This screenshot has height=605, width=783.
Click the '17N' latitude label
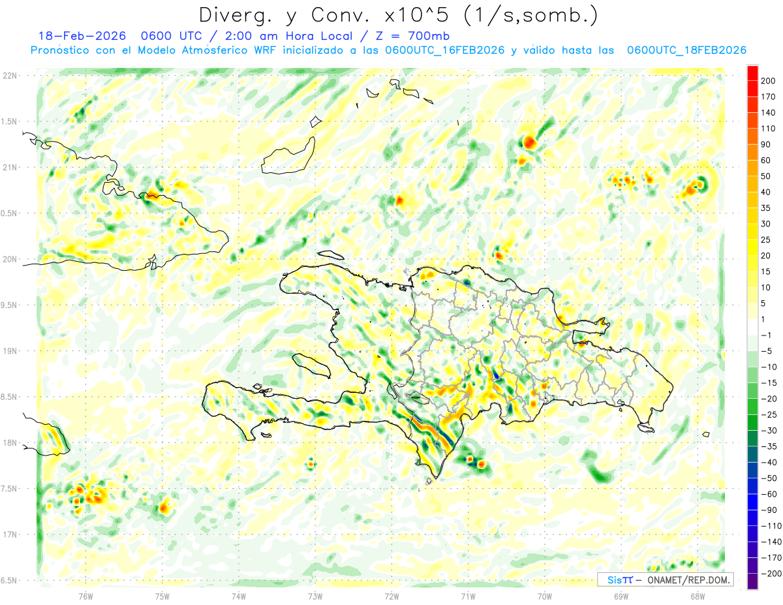[10, 535]
